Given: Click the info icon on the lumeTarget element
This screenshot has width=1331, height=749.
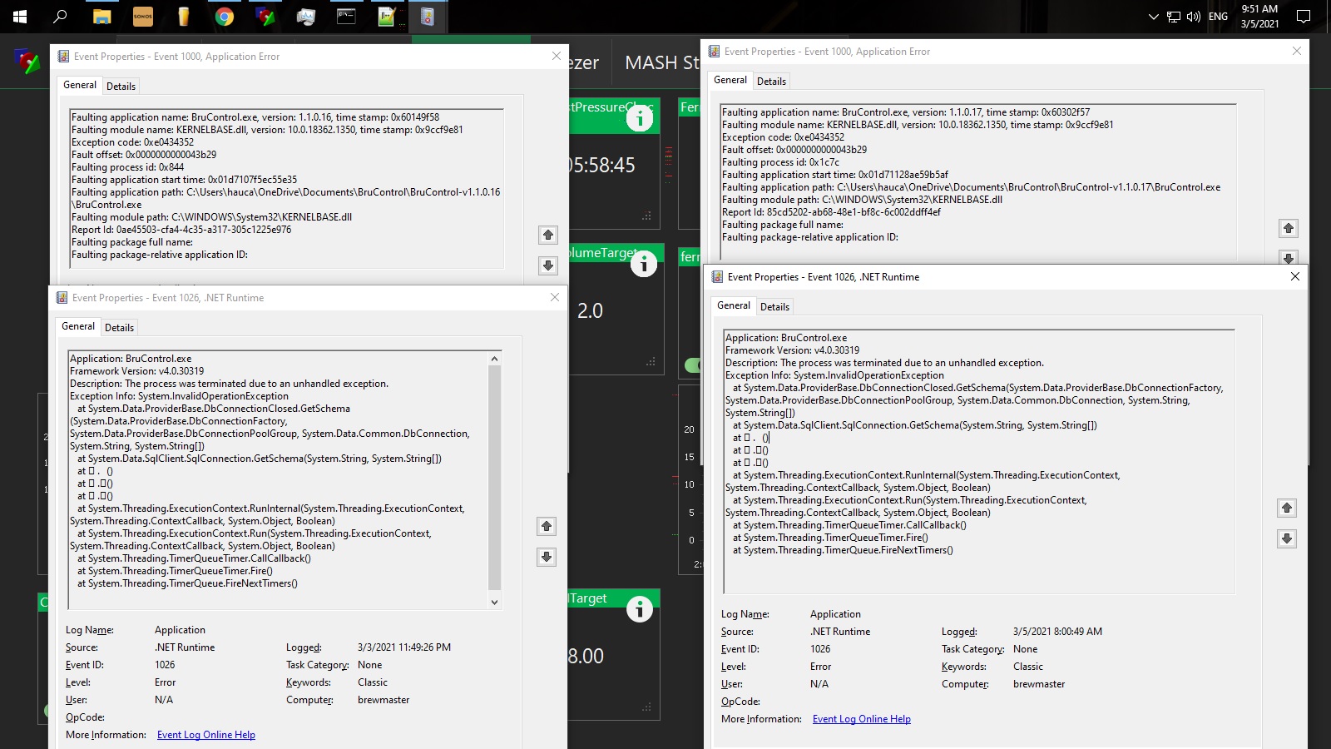Looking at the screenshot, I should tap(644, 265).
